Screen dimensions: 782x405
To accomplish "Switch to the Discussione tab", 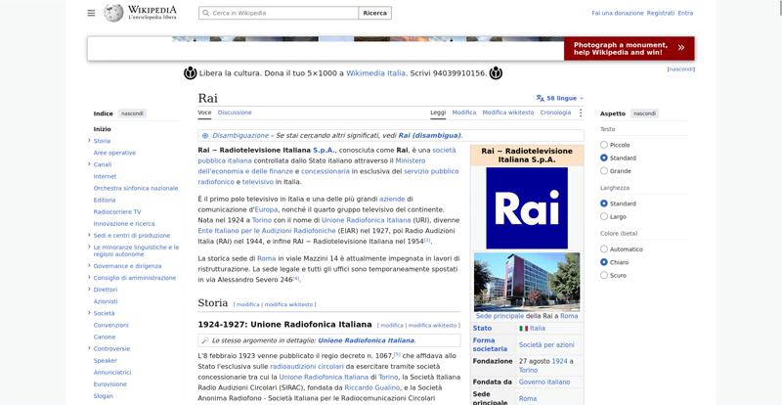I will [235, 112].
